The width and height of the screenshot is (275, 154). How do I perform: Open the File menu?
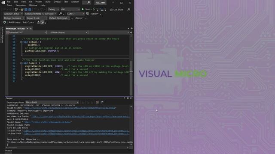click(9, 2)
